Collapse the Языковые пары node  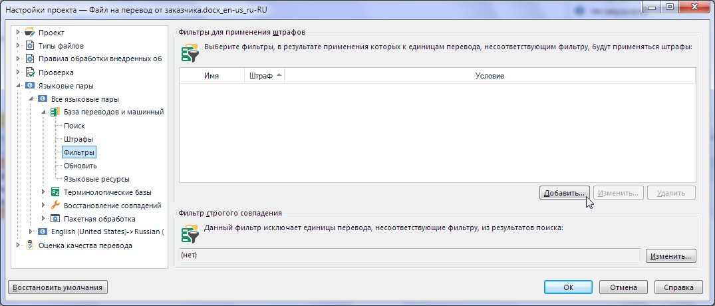tap(18, 86)
